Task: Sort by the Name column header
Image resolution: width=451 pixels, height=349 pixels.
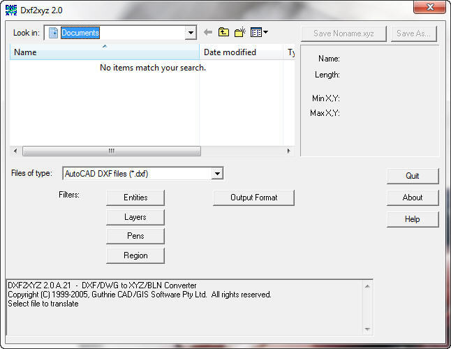Action: tap(105, 52)
